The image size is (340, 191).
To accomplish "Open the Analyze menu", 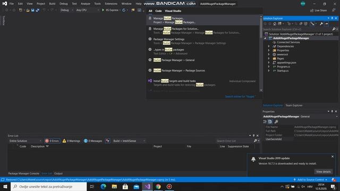I will tap(86, 4).
